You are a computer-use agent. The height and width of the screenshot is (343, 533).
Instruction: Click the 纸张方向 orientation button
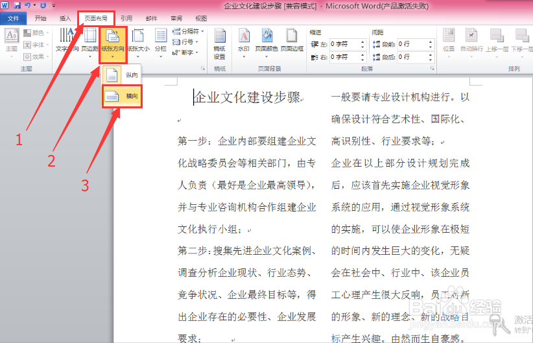pos(113,44)
